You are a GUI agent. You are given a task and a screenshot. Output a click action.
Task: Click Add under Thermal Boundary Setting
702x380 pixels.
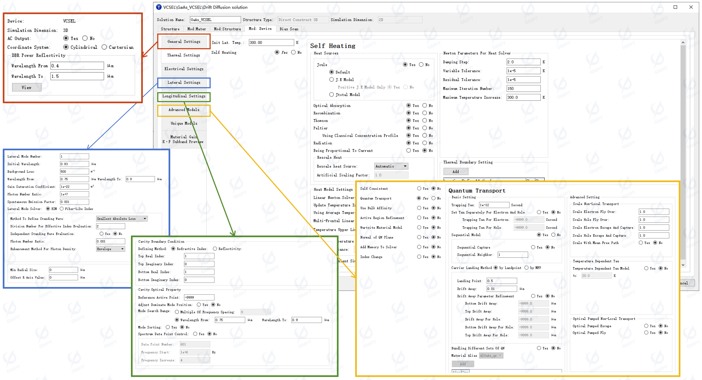[x=456, y=172]
